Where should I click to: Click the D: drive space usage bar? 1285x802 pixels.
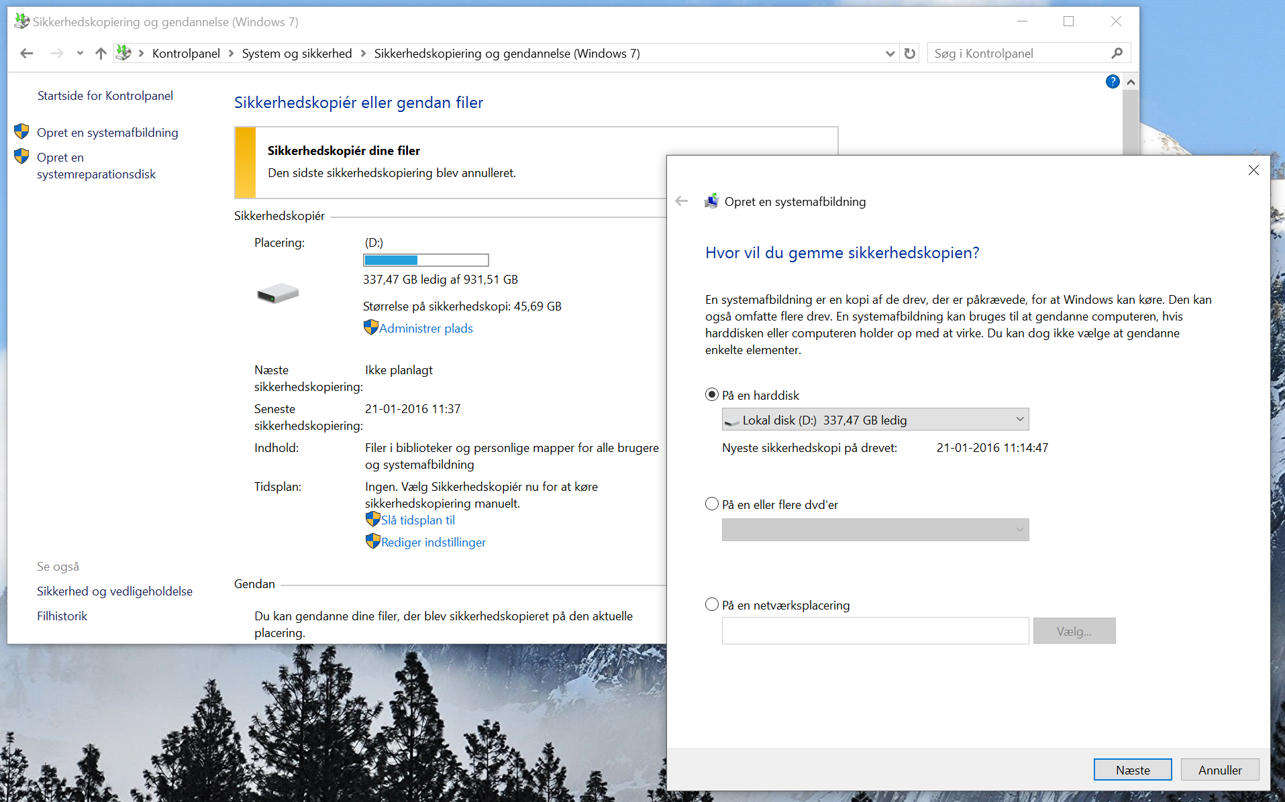(x=425, y=260)
